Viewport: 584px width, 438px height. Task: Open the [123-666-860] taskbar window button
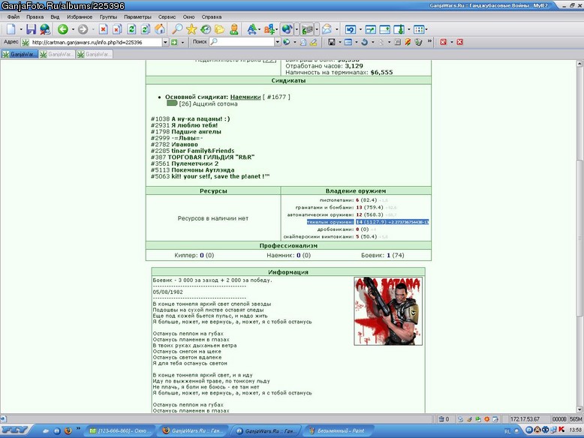coord(119,430)
